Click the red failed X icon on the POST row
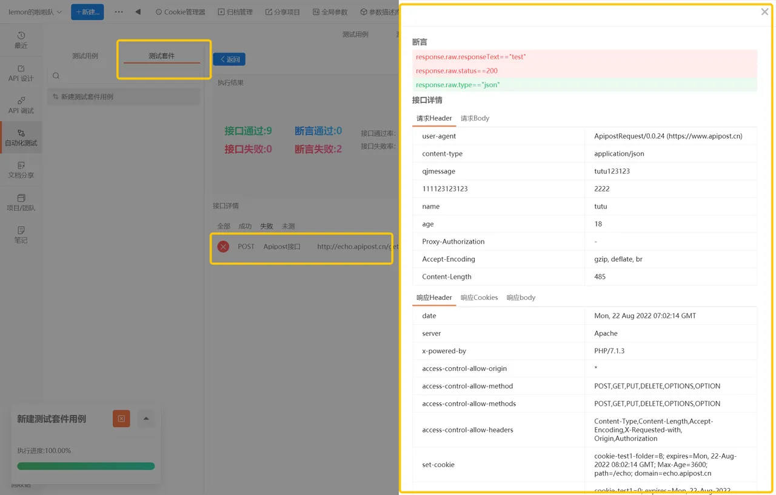The height and width of the screenshot is (495, 776). coord(224,247)
